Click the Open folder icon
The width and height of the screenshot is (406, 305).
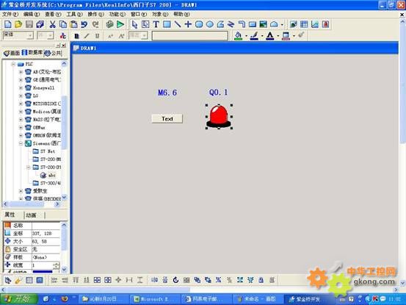point(18,24)
